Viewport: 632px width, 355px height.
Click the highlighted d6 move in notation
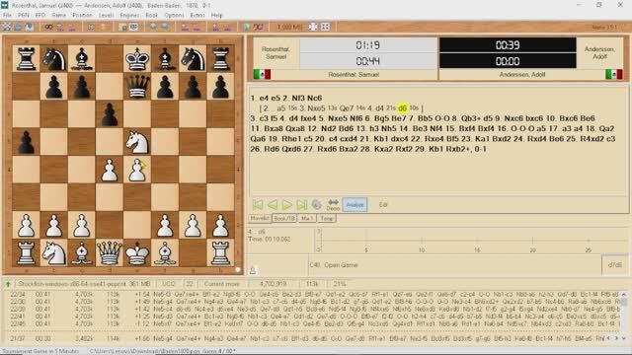(x=402, y=108)
